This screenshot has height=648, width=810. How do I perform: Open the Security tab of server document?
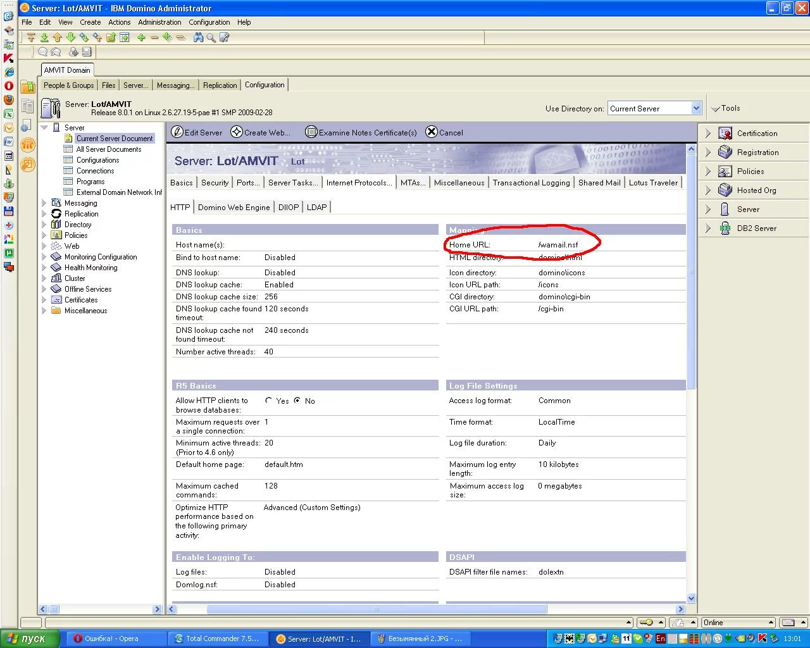pos(215,183)
